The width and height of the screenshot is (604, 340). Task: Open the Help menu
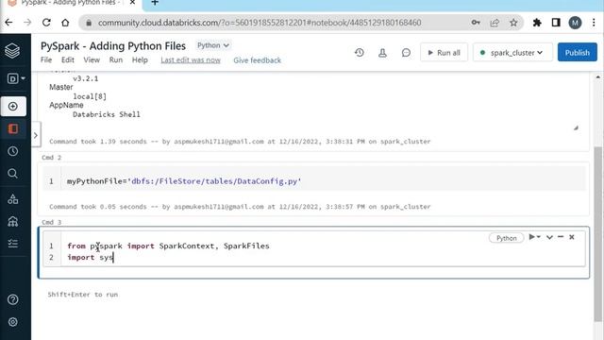(x=140, y=60)
